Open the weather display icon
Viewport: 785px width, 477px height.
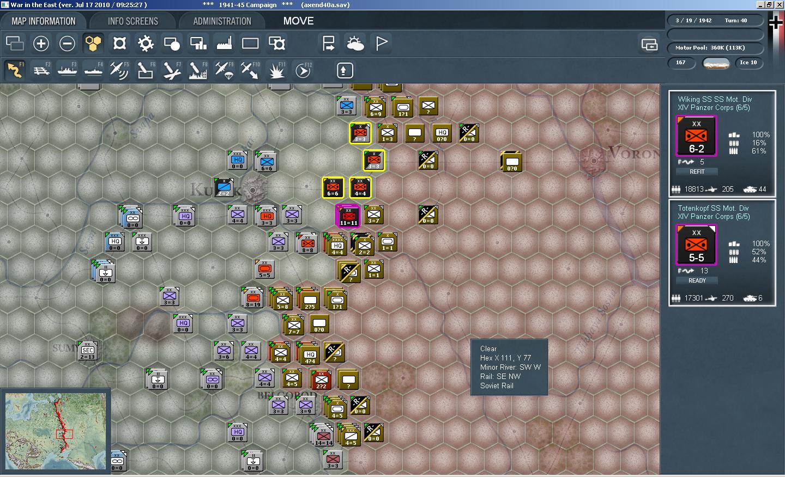(355, 44)
